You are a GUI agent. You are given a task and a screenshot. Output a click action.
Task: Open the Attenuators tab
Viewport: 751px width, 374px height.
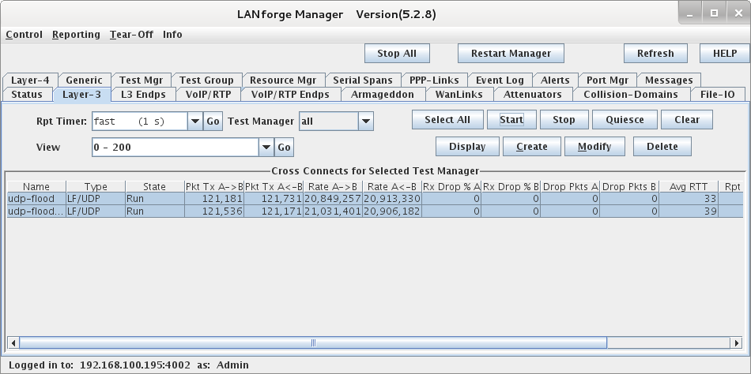pos(533,94)
